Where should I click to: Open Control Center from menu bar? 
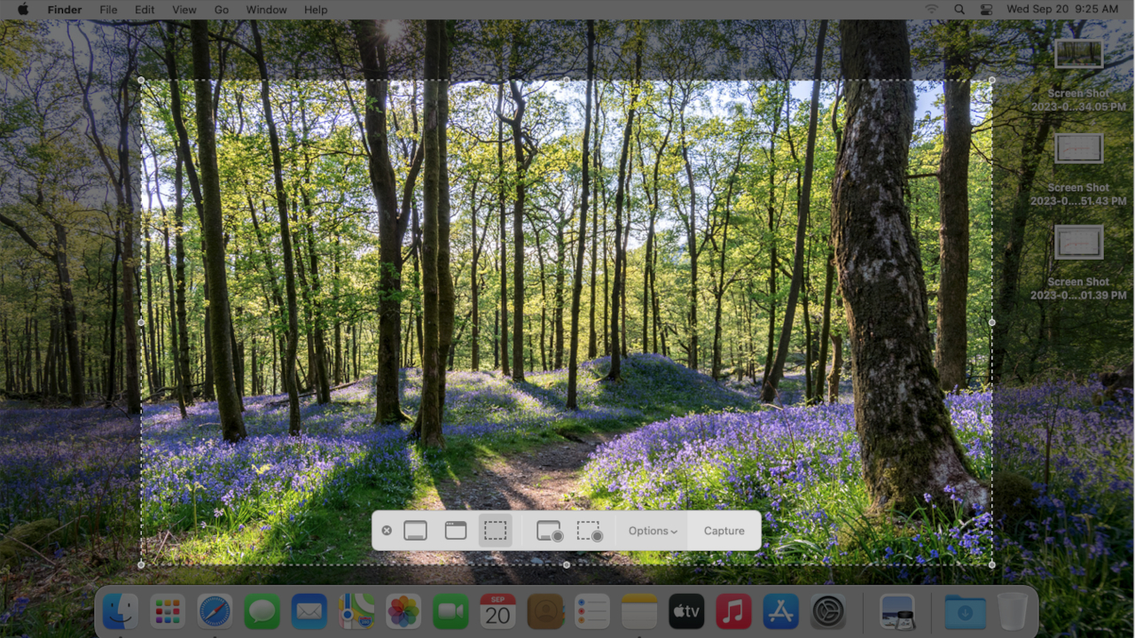[987, 10]
